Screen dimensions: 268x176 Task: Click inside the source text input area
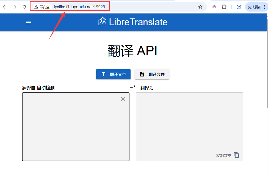[x=76, y=127]
